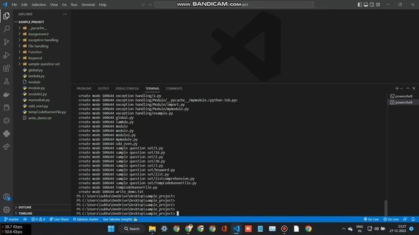Switch to the Problems tab
419x235 pixels.
click(84, 89)
